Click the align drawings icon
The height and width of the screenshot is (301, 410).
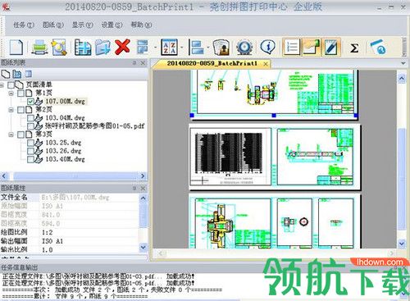coord(197,48)
